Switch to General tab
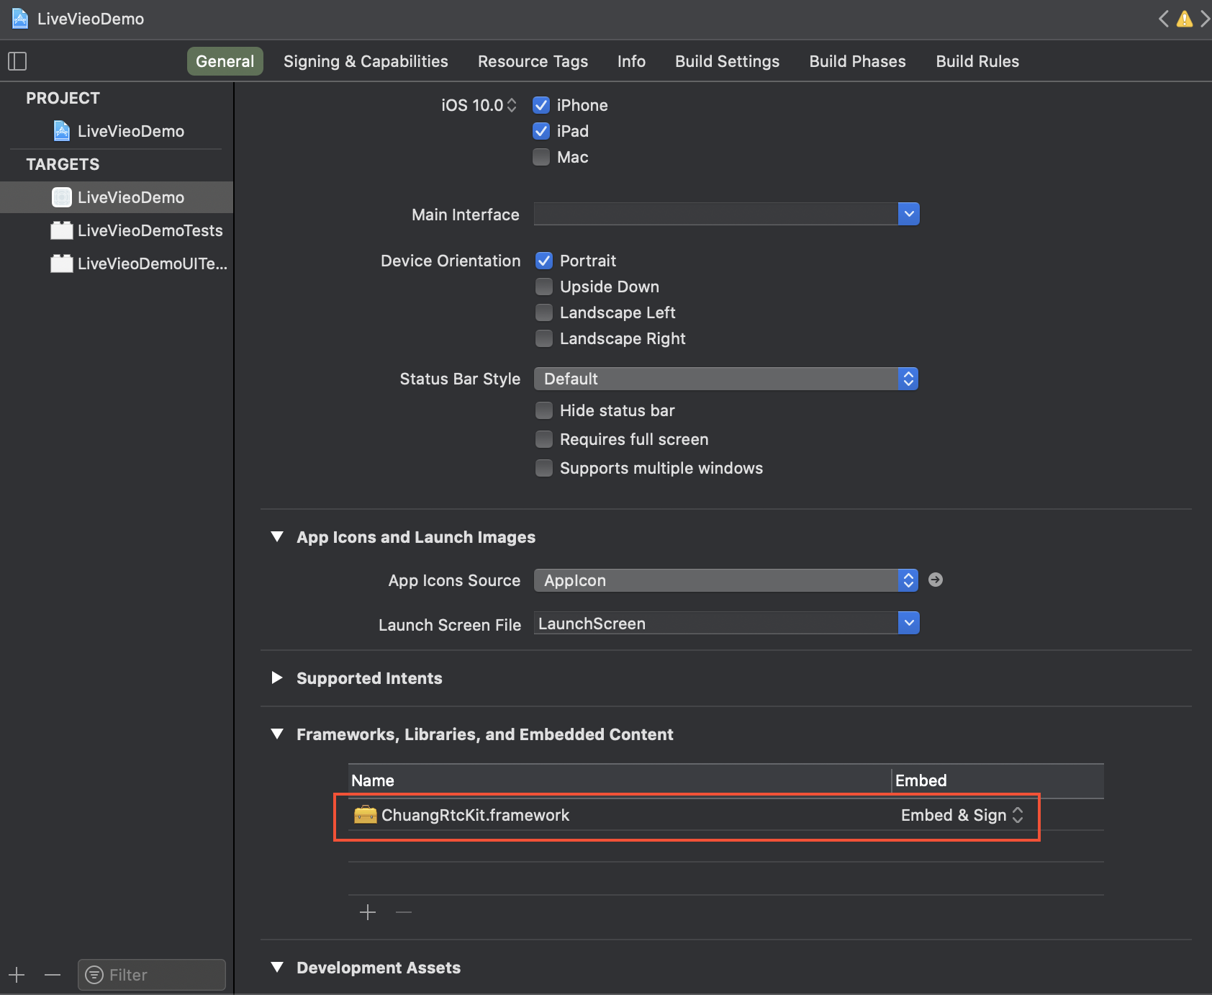 click(225, 61)
